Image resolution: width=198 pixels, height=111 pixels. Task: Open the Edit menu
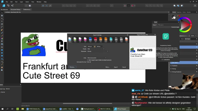pyautogui.click(x=11, y=2)
